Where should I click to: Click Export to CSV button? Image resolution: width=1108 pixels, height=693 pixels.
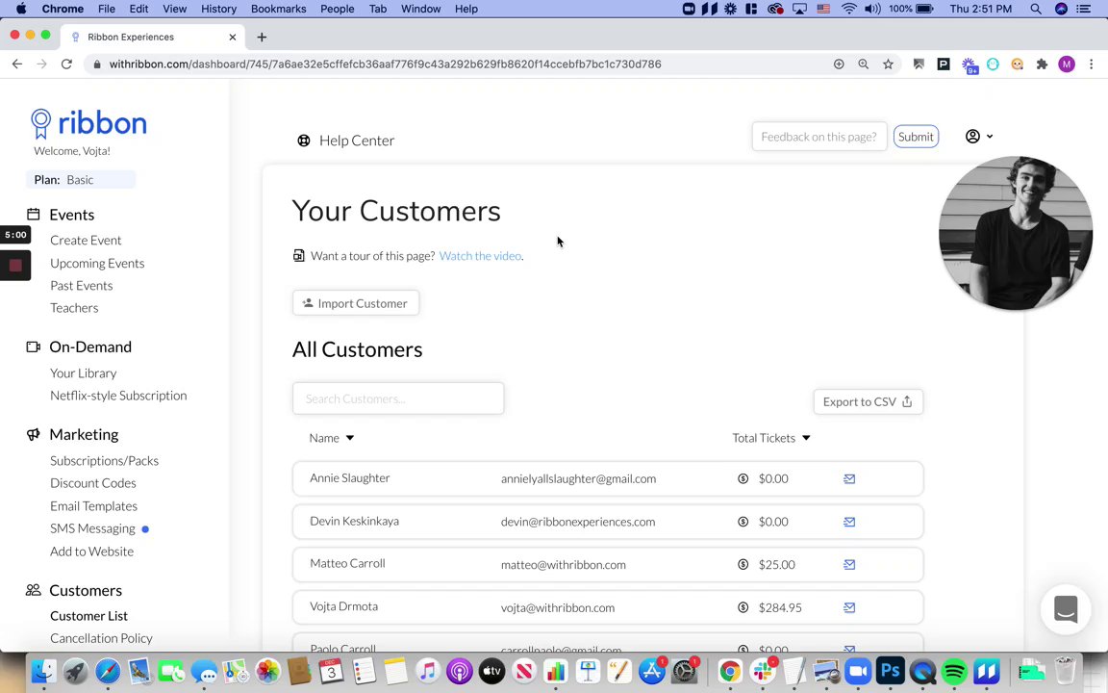pos(867,402)
